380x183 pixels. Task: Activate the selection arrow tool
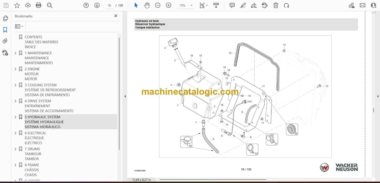[136, 5]
